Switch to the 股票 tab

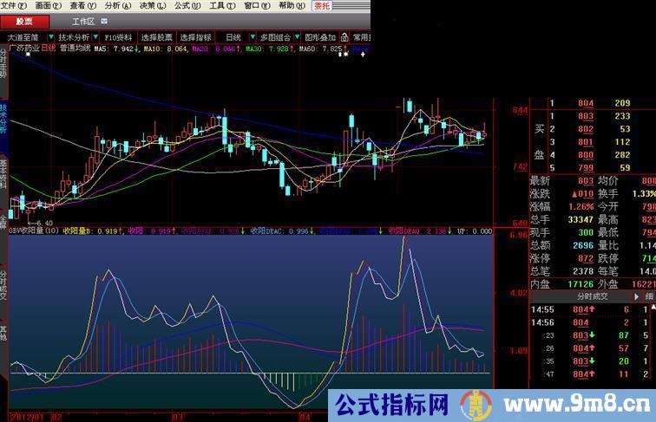pyautogui.click(x=24, y=21)
